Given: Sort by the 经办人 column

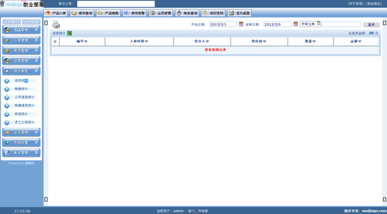Looking at the screenshot, I should 202,41.
